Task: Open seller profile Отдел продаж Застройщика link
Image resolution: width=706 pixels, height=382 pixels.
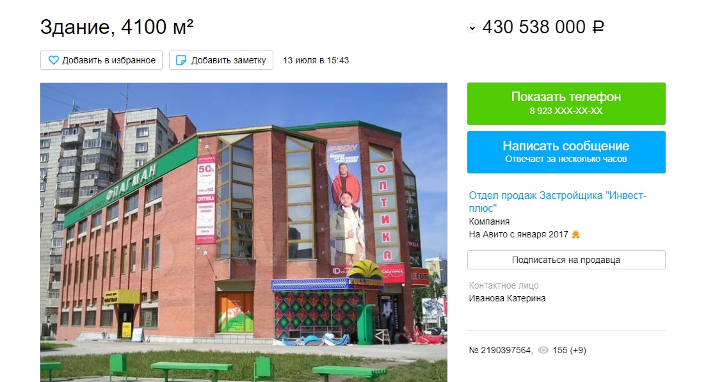Action: tap(558, 202)
